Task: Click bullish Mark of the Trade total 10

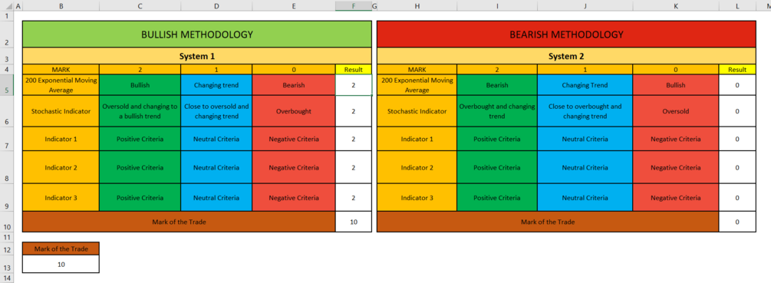Action: [x=354, y=222]
